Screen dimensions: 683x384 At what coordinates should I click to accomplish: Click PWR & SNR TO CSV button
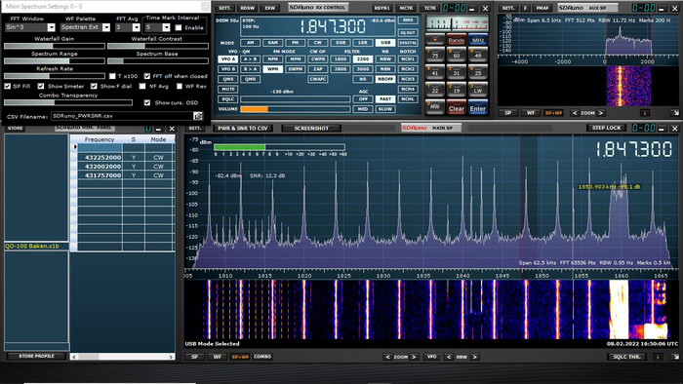click(243, 129)
